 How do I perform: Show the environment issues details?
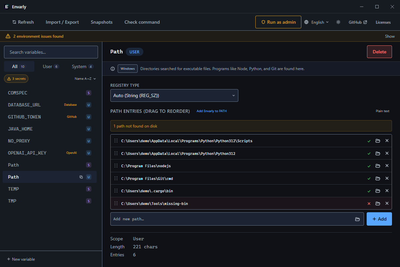coord(390,36)
